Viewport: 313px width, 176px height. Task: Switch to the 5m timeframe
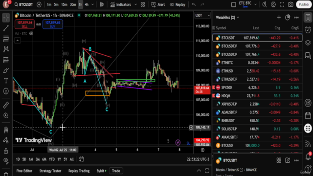56,4
